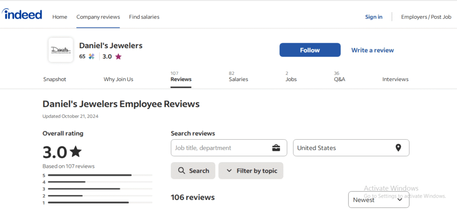The image size is (457, 211).
Task: Click the blue Follow button
Action: coord(310,50)
